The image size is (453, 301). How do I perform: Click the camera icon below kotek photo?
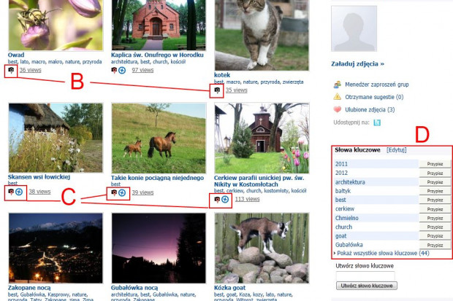(217, 90)
